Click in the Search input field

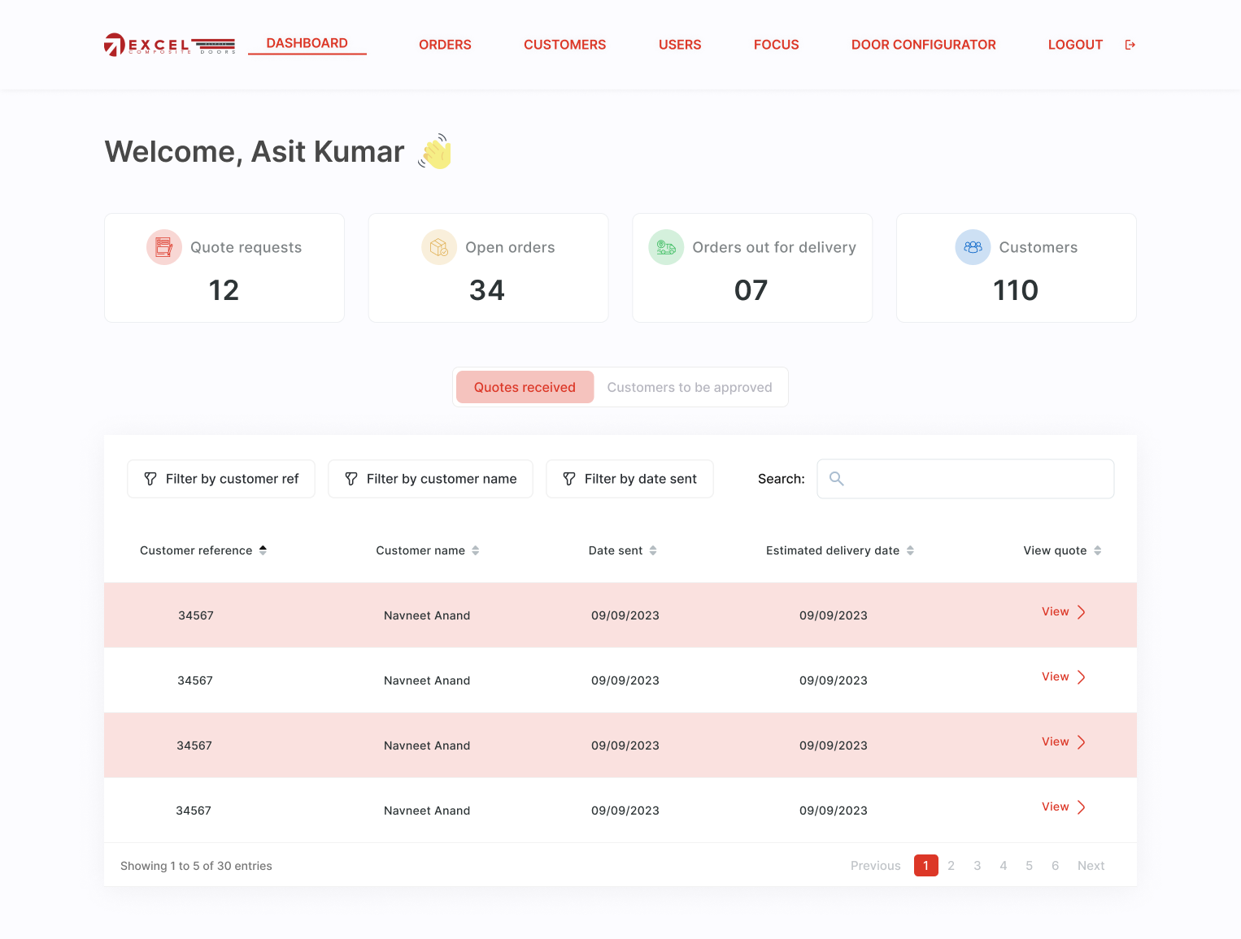pyautogui.click(x=976, y=479)
